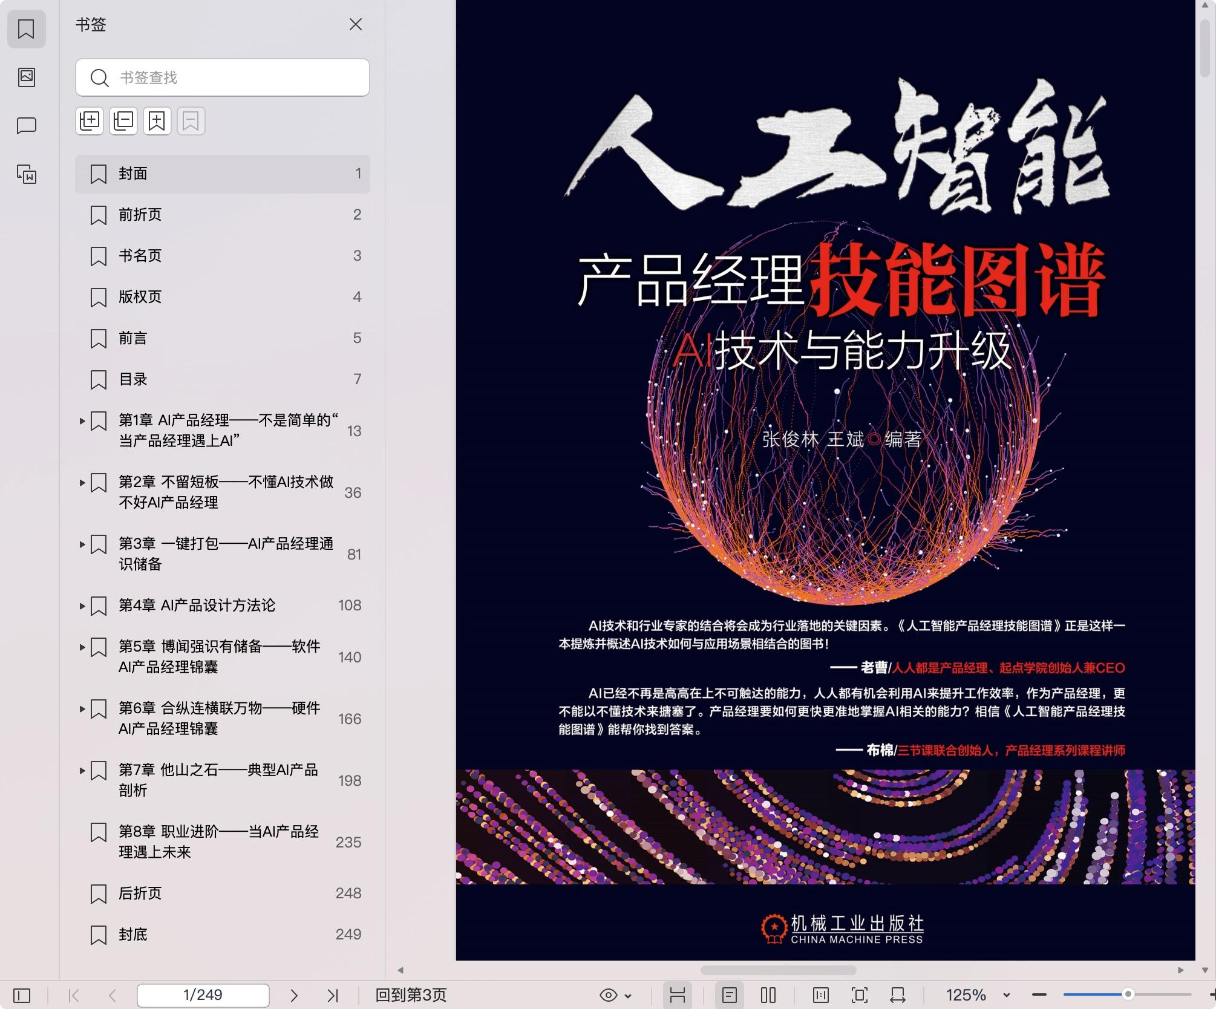
Task: Open the thumbnails sidebar panel icon
Action: point(26,77)
